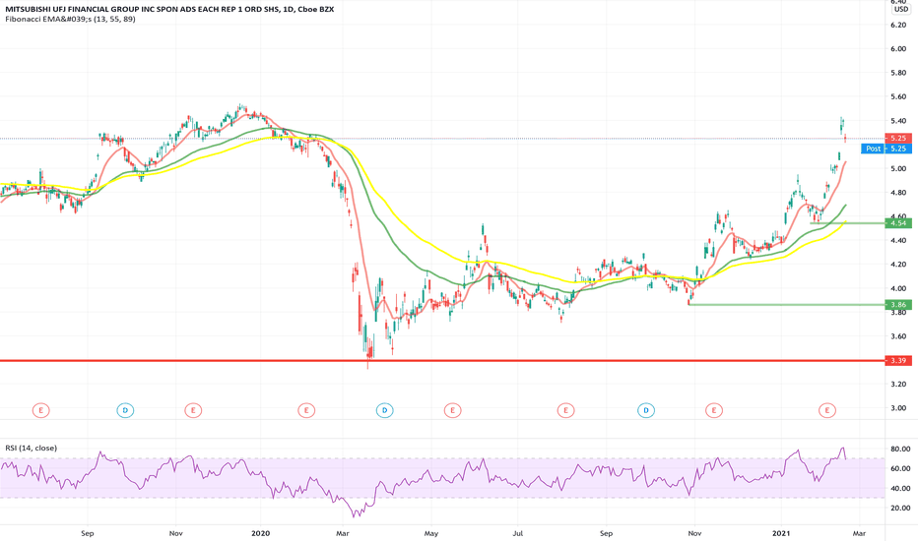Click the green horizontal line at 3.86
This screenshot has height=541, width=918.
(x=786, y=305)
